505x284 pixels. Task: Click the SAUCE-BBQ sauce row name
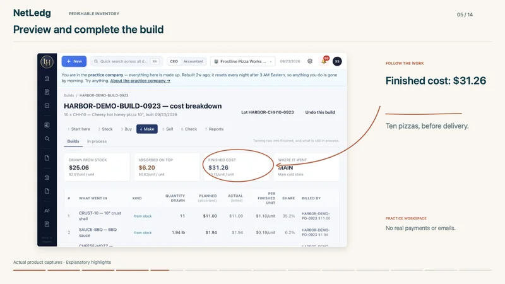(x=98, y=232)
